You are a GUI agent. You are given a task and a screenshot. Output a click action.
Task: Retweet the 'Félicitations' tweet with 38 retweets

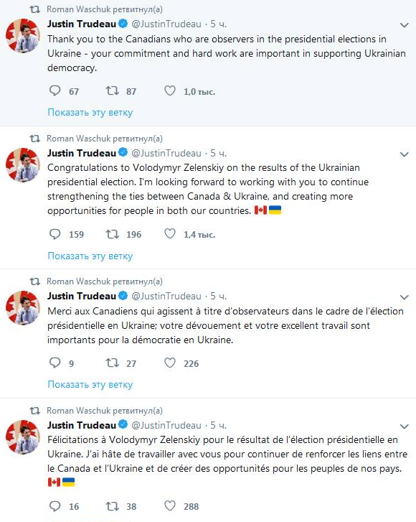point(113,506)
